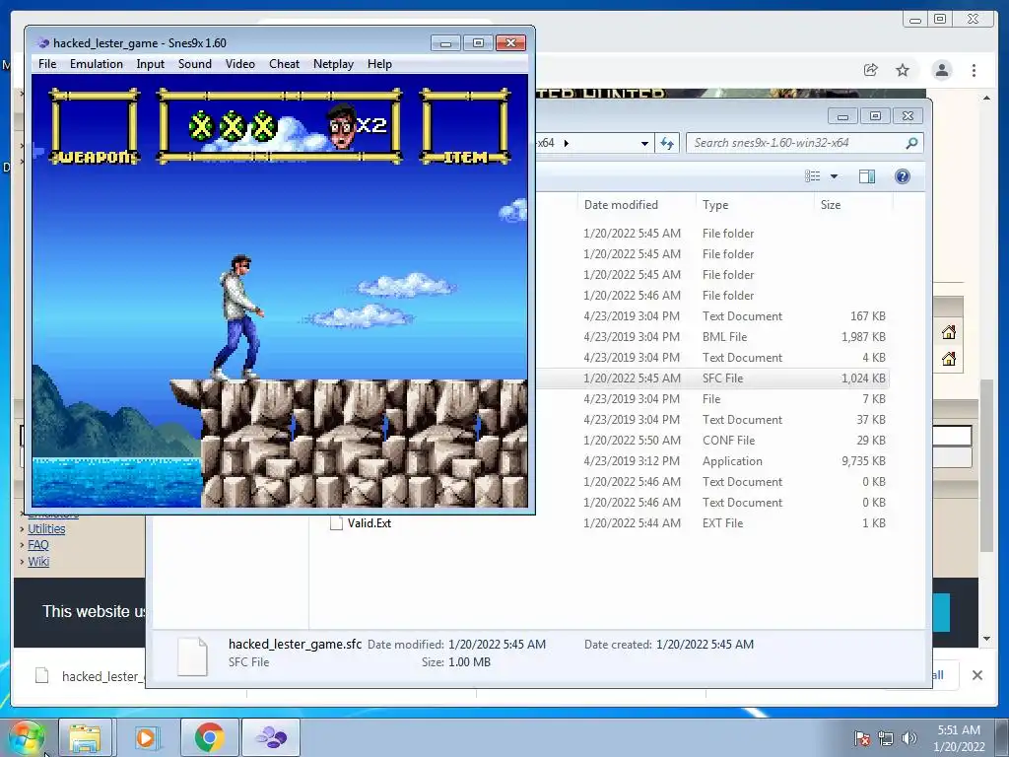Click the lower home icon on the web page
The width and height of the screenshot is (1009, 757).
pyautogui.click(x=949, y=359)
